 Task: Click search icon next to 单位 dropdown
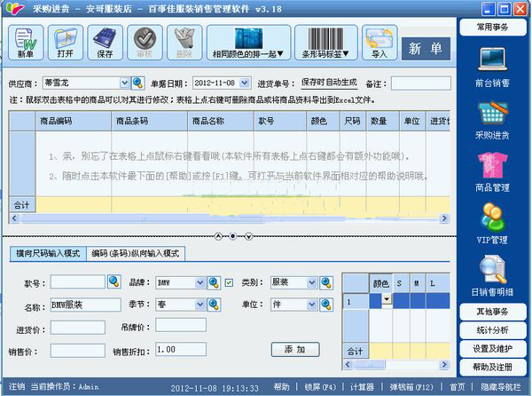[x=326, y=305]
